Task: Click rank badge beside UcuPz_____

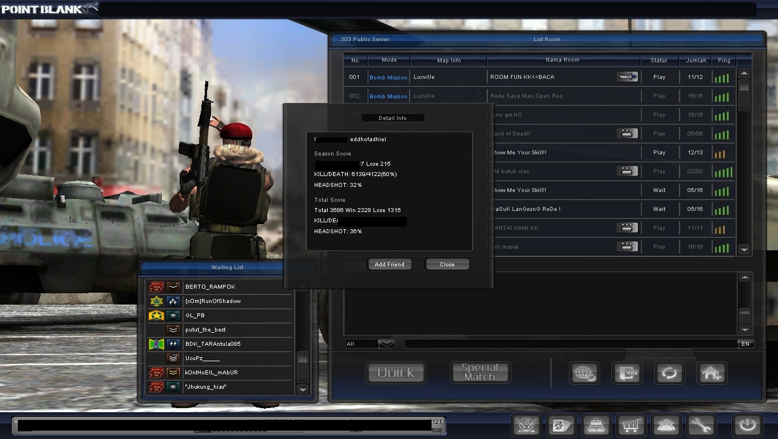Action: [x=173, y=358]
